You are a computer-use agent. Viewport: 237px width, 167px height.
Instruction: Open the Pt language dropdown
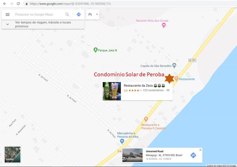point(93,14)
